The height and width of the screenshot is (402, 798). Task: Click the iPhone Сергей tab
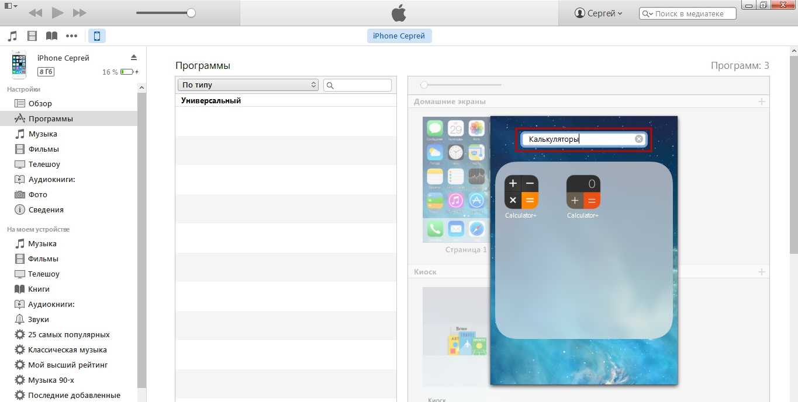[399, 36]
